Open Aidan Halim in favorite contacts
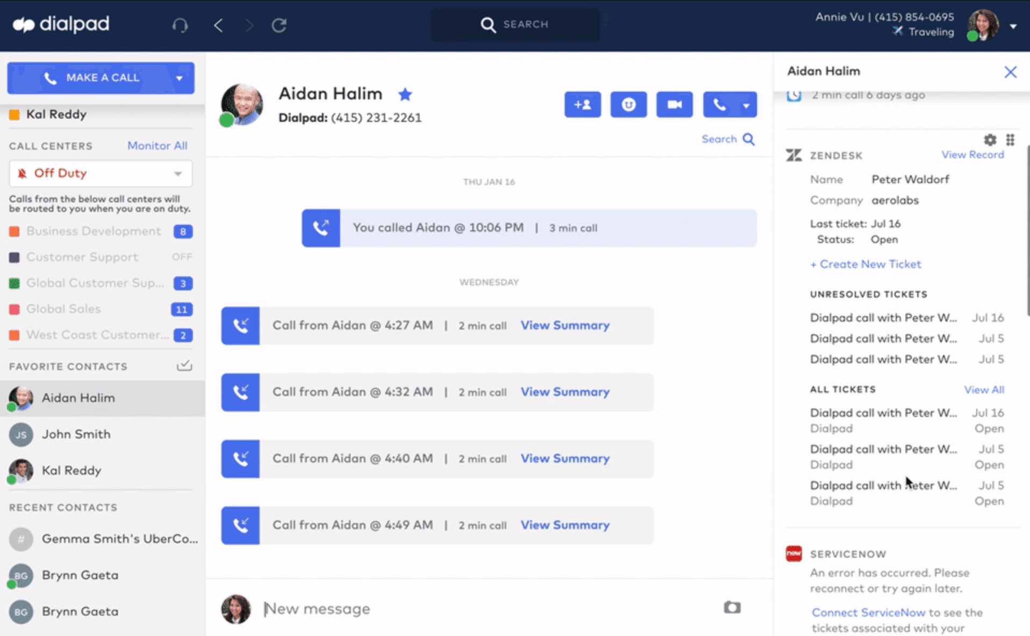 click(102, 398)
